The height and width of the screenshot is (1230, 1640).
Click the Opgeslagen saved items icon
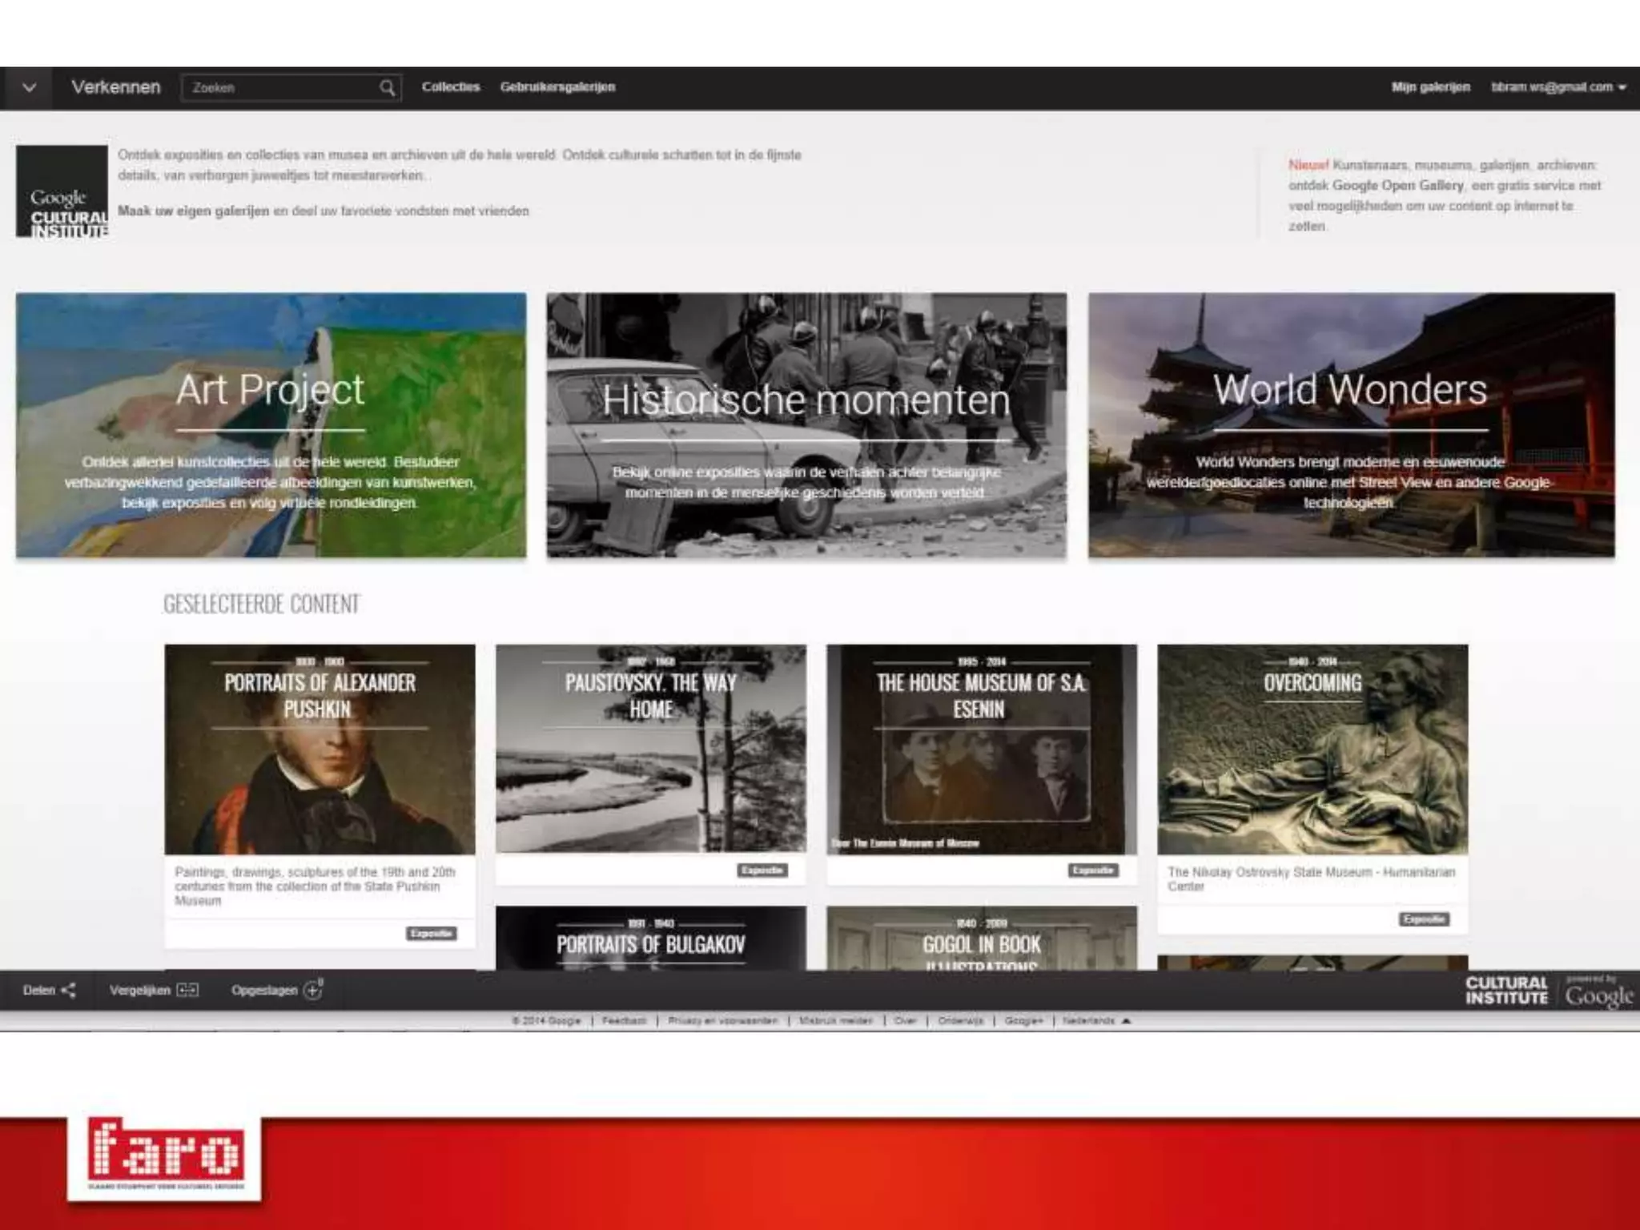(x=313, y=990)
